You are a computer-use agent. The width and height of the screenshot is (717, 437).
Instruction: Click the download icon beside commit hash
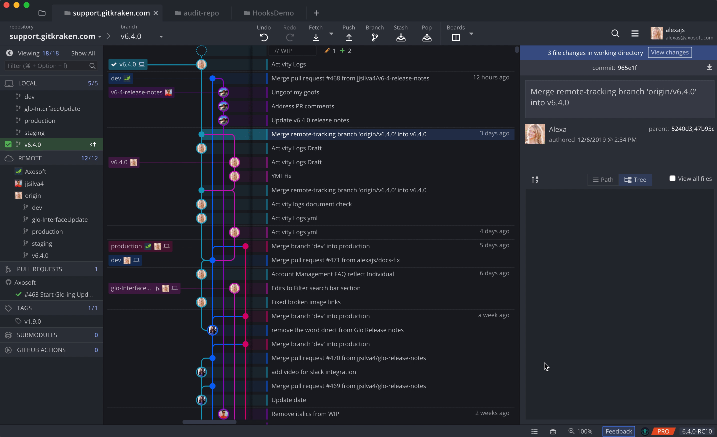(709, 67)
